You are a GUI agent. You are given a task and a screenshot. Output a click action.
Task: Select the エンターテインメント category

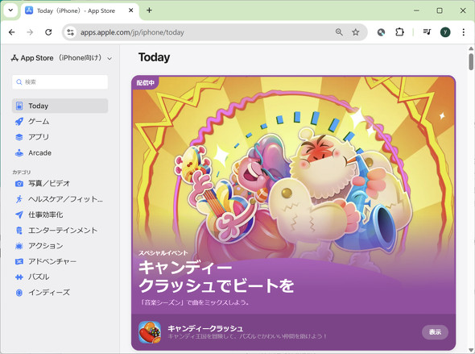[x=60, y=231]
